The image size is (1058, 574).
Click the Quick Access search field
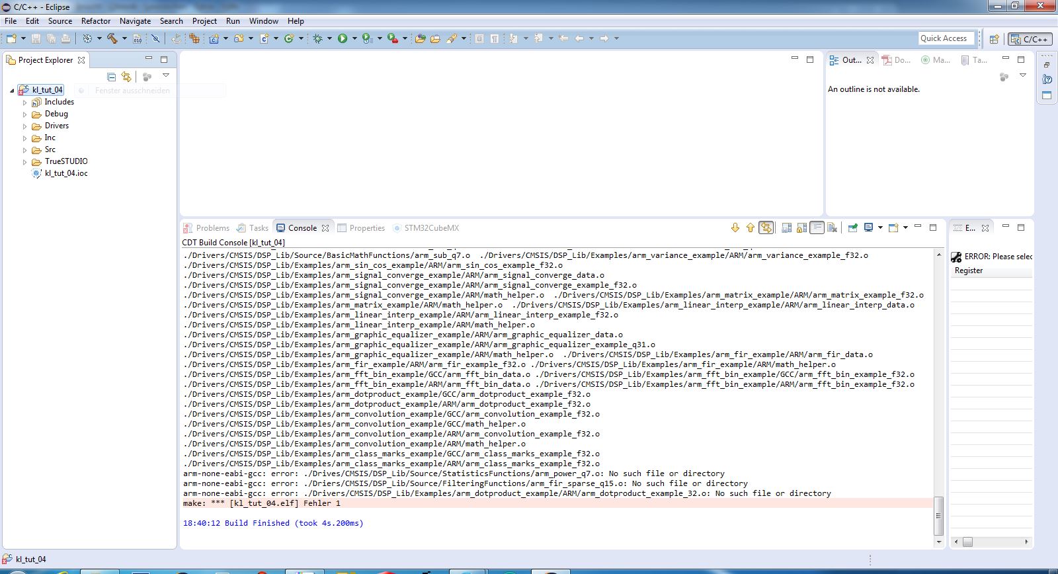click(x=946, y=38)
